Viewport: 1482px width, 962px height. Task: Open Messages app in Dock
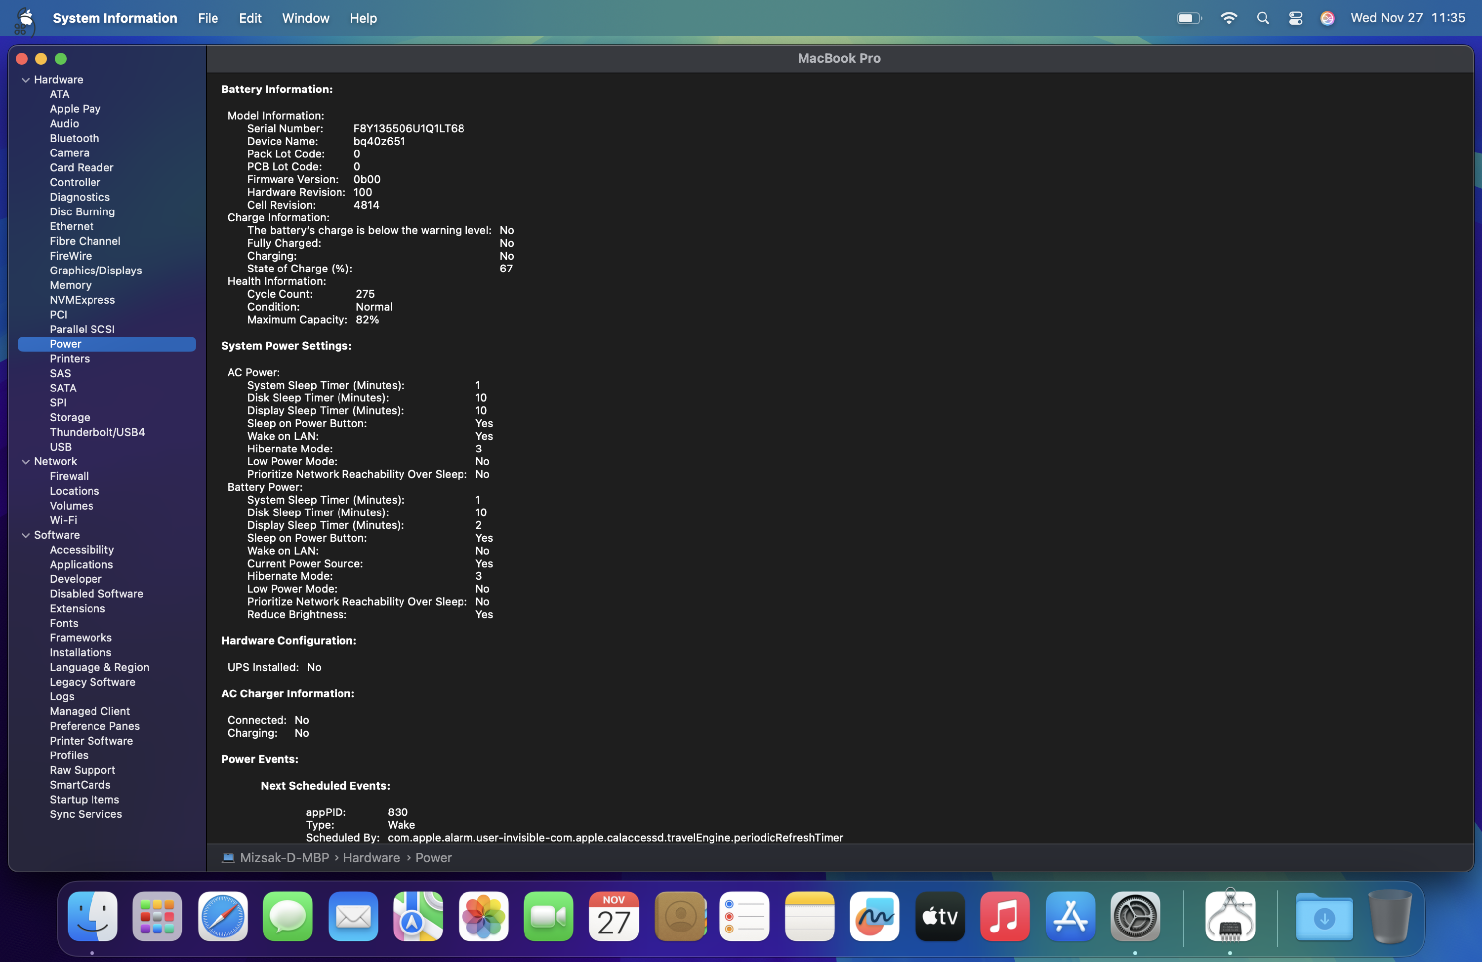(288, 916)
